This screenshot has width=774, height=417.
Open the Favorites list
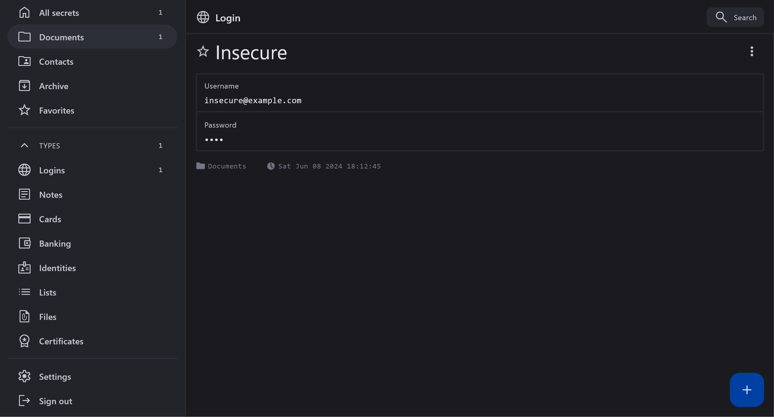[x=57, y=111]
